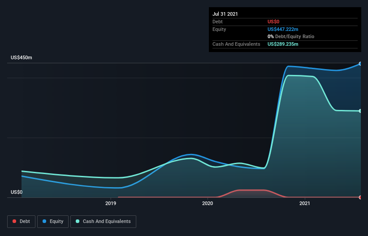Screen dimensions: 368x236
Task: Click the US$0 axis label
Action: tap(17, 192)
